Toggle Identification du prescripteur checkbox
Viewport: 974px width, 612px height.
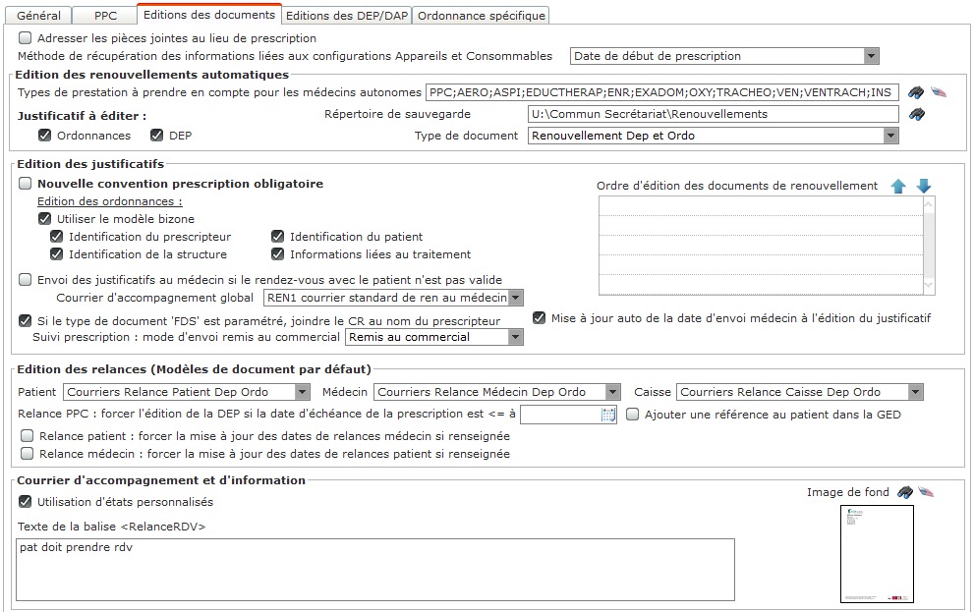pos(57,237)
